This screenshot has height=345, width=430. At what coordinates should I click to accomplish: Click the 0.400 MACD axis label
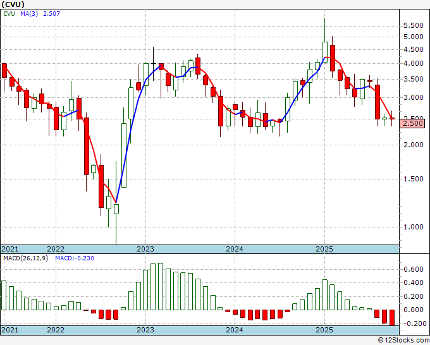click(414, 283)
